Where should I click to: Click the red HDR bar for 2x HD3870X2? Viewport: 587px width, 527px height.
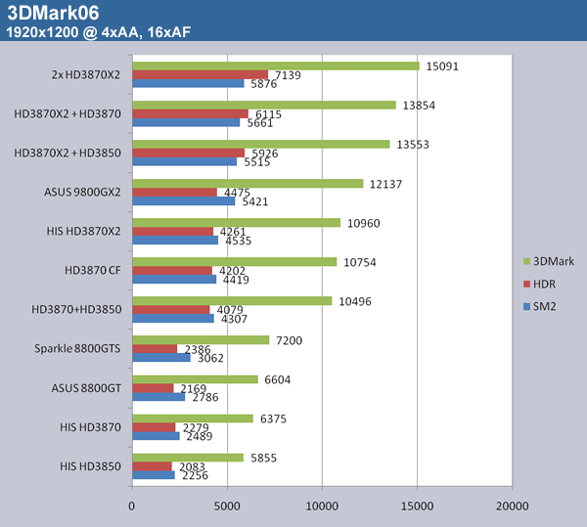tap(201, 74)
